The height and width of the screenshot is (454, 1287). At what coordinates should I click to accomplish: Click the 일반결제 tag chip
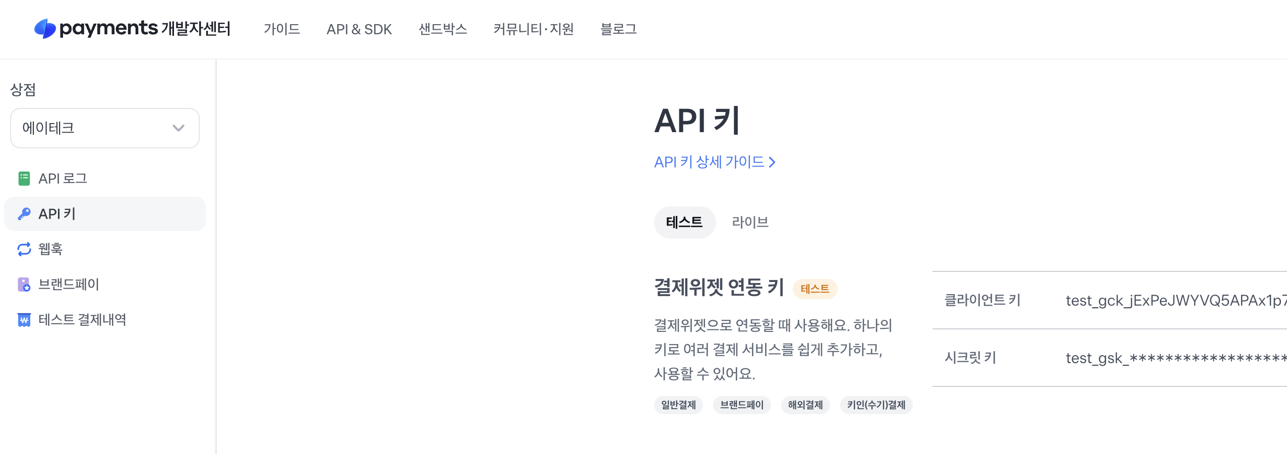[678, 405]
